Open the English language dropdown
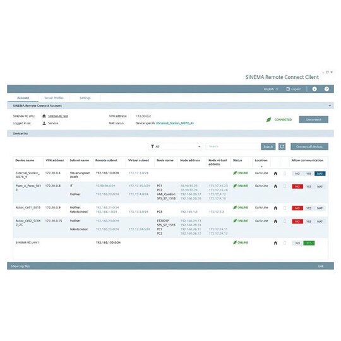The image size is (341, 341). click(x=271, y=89)
